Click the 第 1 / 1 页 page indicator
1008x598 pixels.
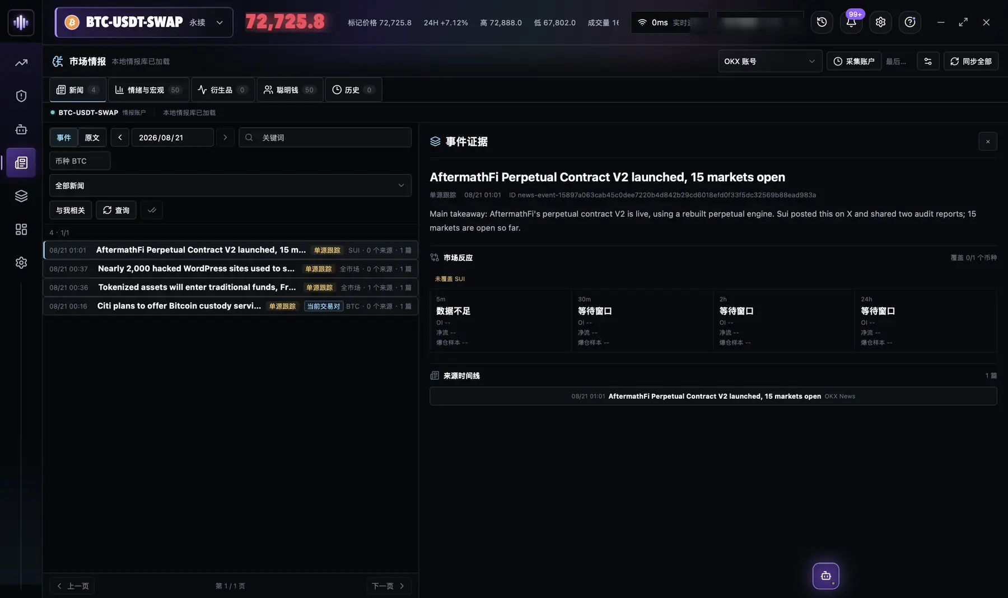tap(230, 586)
